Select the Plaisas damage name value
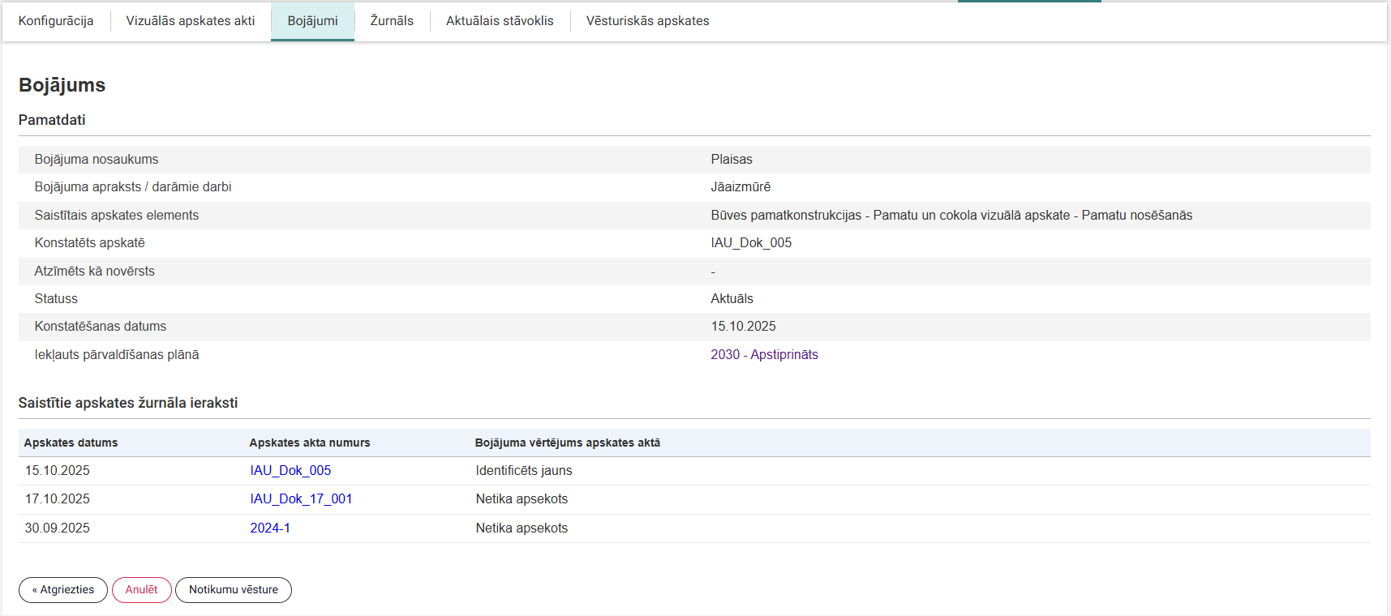The image size is (1391, 616). [x=732, y=160]
